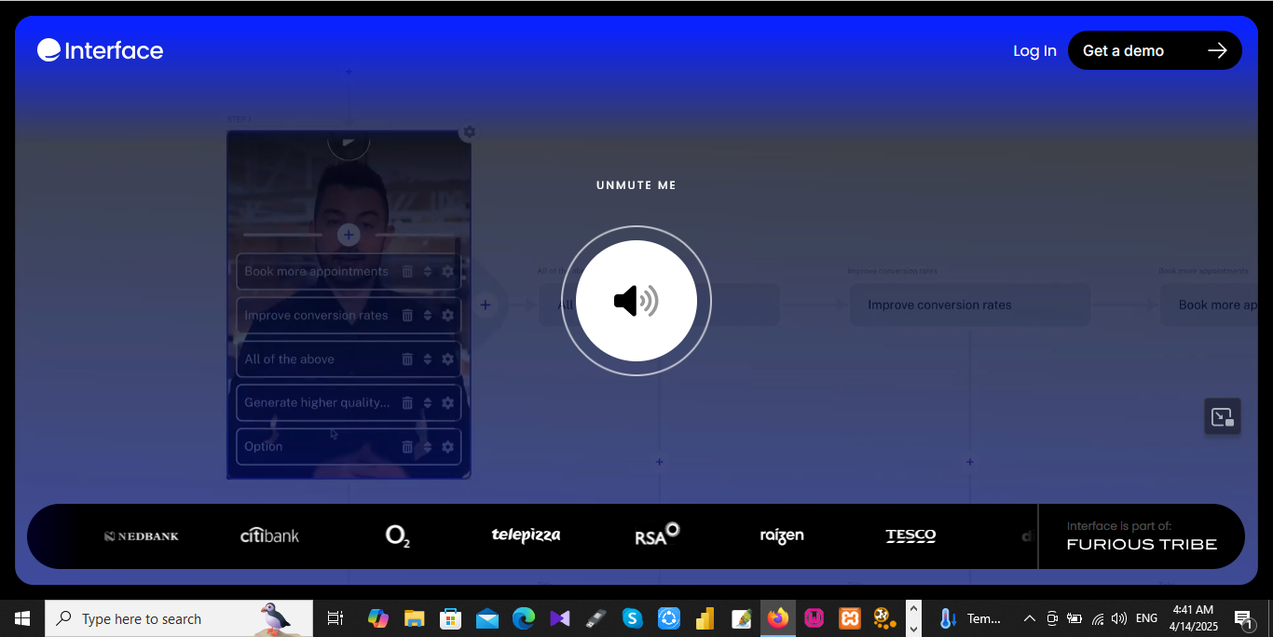The height and width of the screenshot is (637, 1273).
Task: Delete the All of the above option
Action: (x=407, y=359)
